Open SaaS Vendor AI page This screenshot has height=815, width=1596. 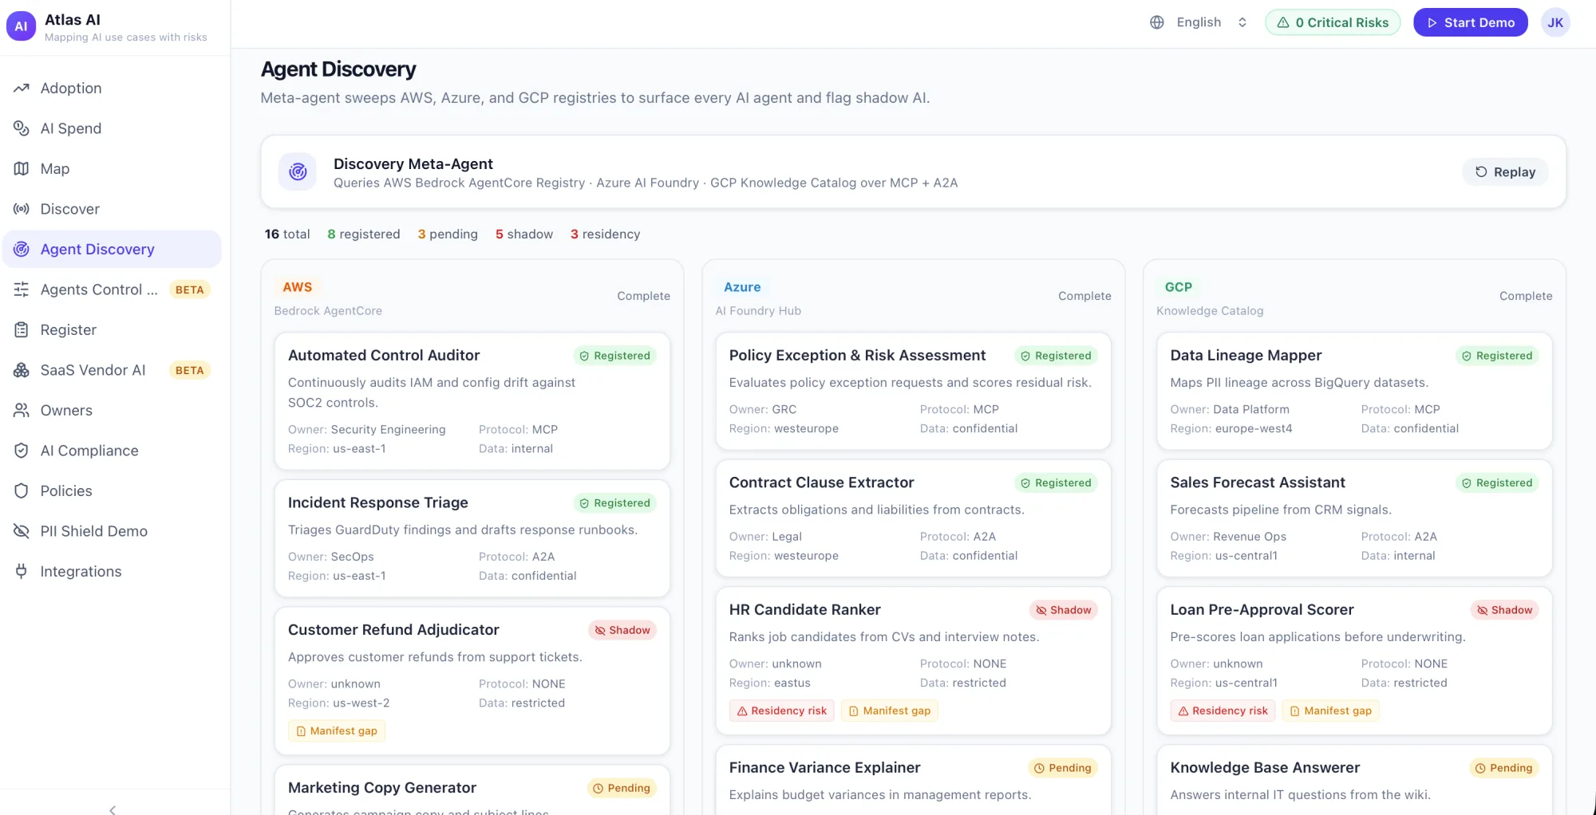coord(112,370)
